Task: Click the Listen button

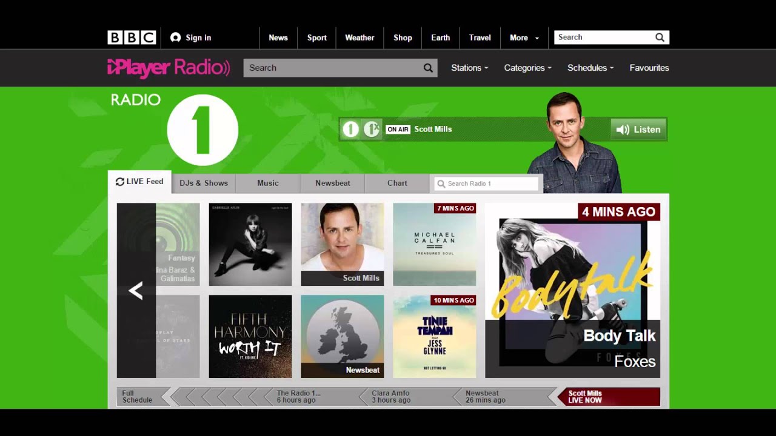Action: pos(639,130)
